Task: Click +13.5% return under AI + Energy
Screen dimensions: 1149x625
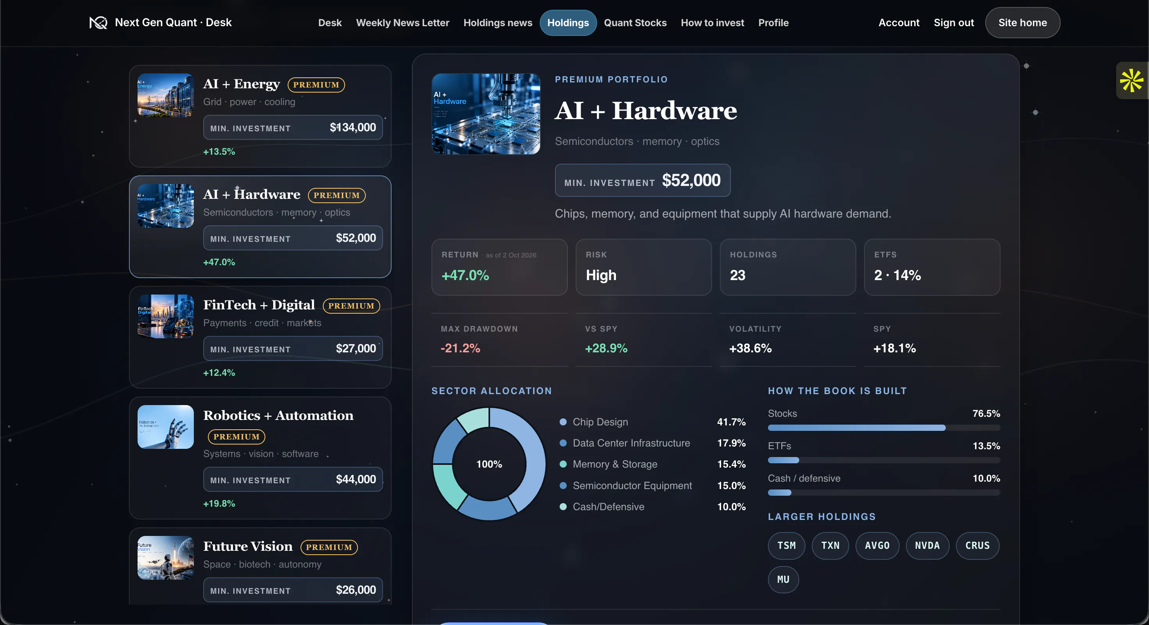Action: (219, 152)
